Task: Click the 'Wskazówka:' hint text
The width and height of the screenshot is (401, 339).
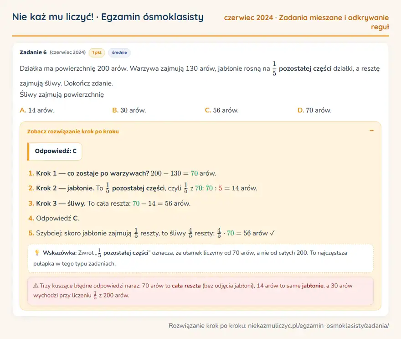Action: pyautogui.click(x=60, y=253)
